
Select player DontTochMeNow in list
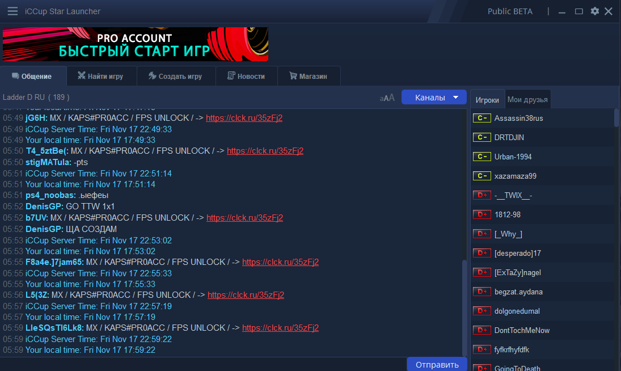click(543, 330)
